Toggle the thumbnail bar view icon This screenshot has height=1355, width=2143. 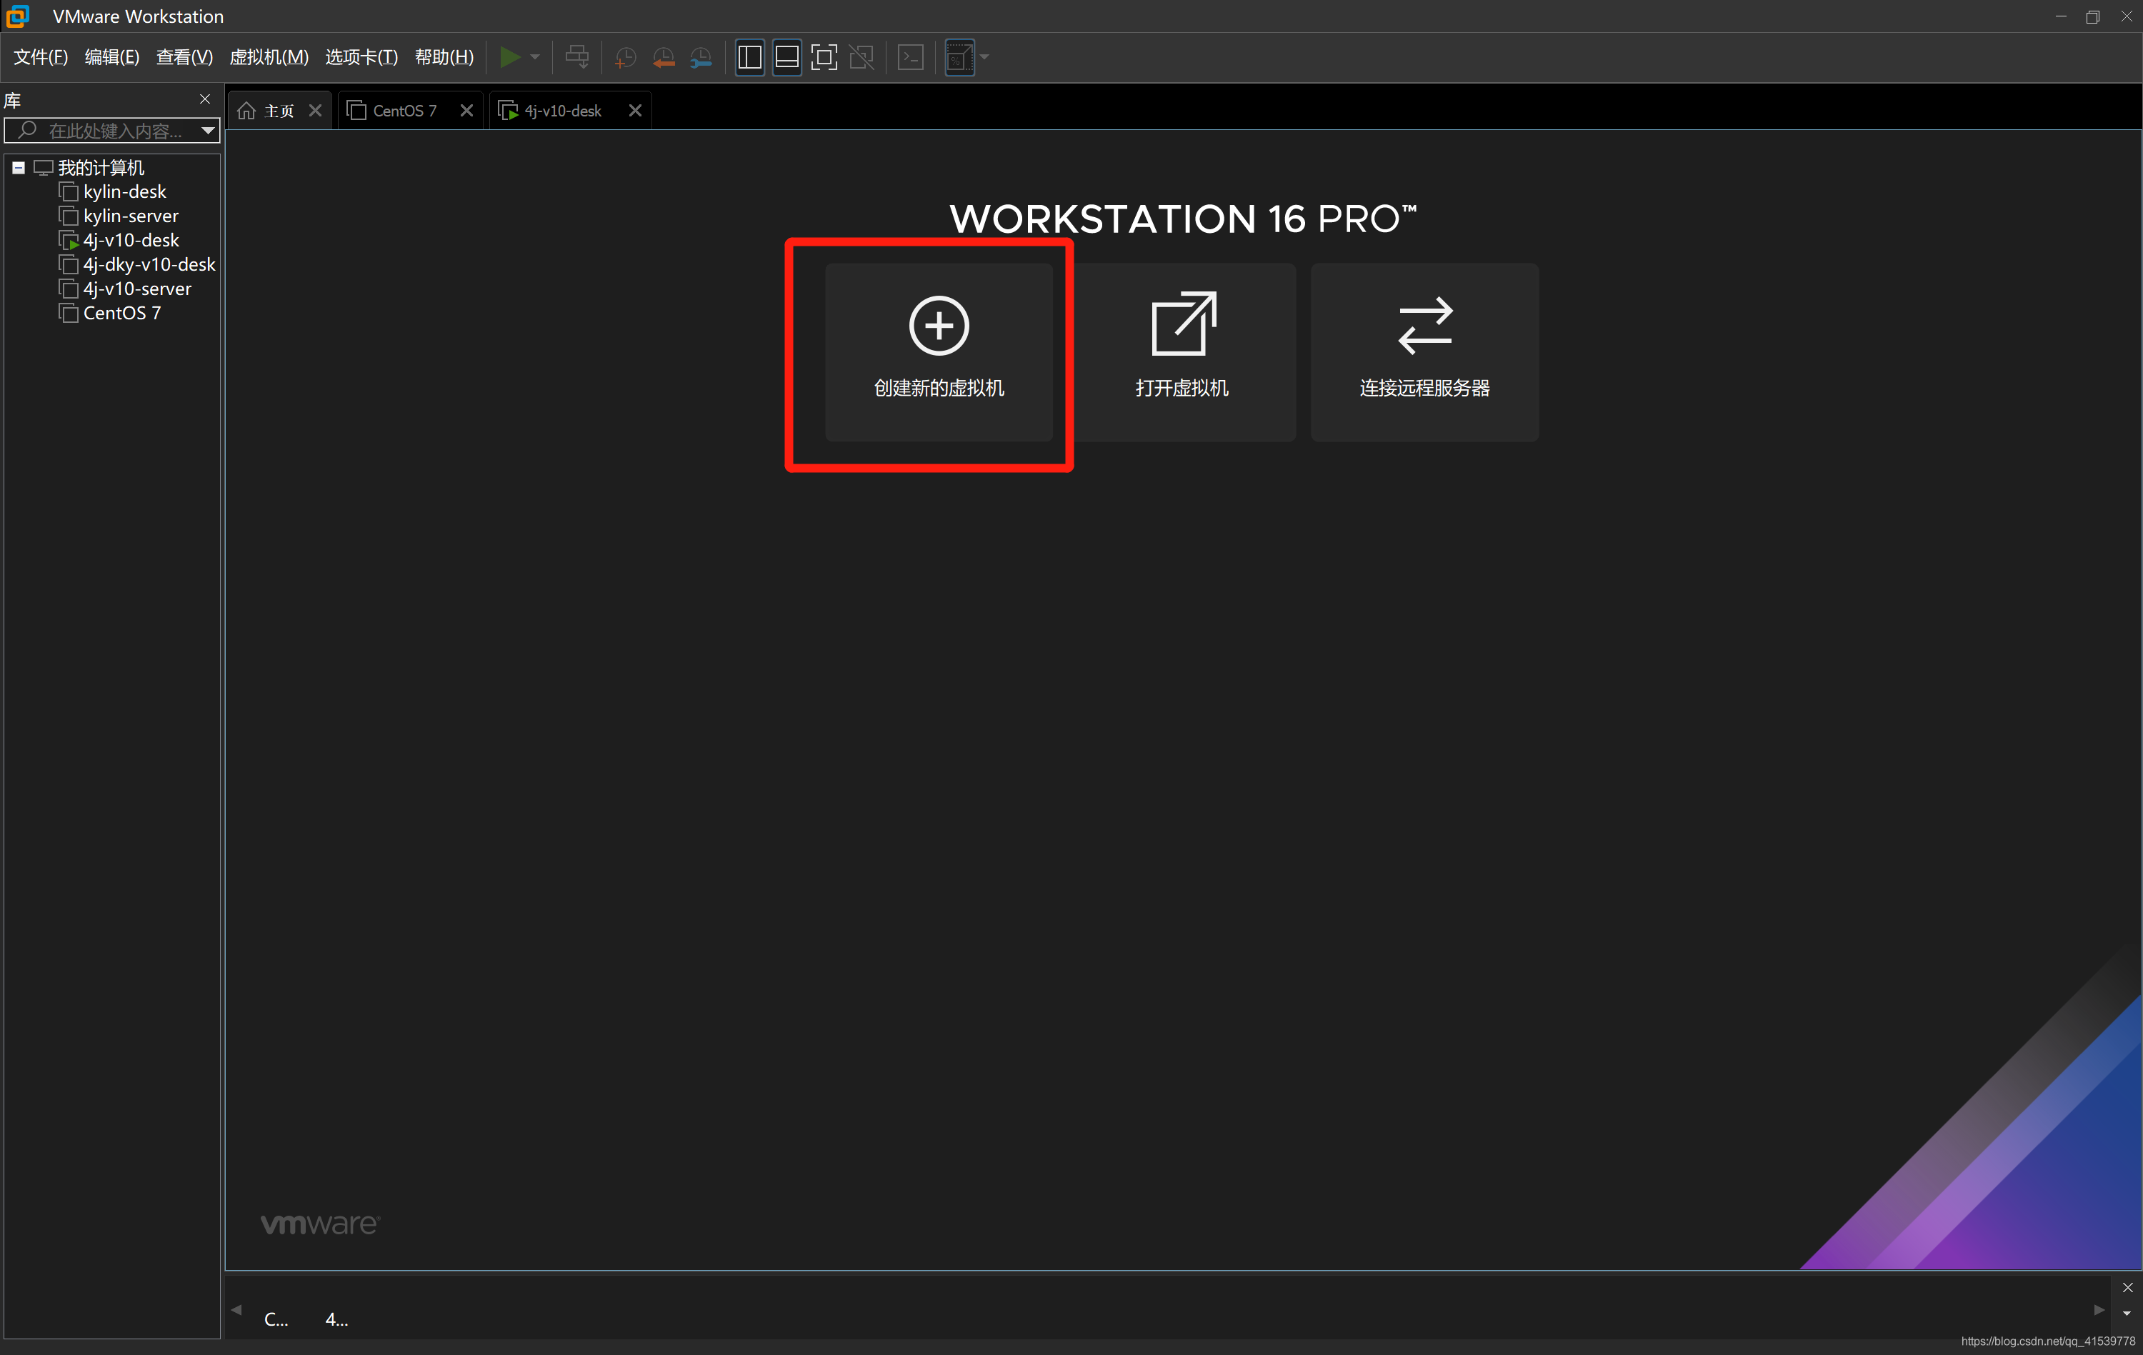[786, 58]
